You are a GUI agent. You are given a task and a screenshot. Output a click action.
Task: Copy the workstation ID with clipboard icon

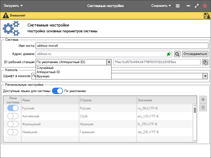coord(205,62)
